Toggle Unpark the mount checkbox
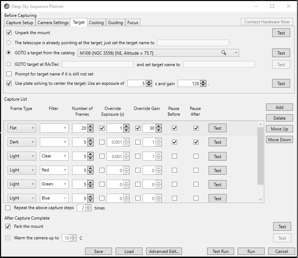This screenshot has width=298, height=258. tap(9, 33)
